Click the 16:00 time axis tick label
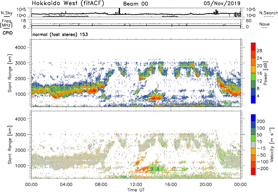 [x=171, y=185]
